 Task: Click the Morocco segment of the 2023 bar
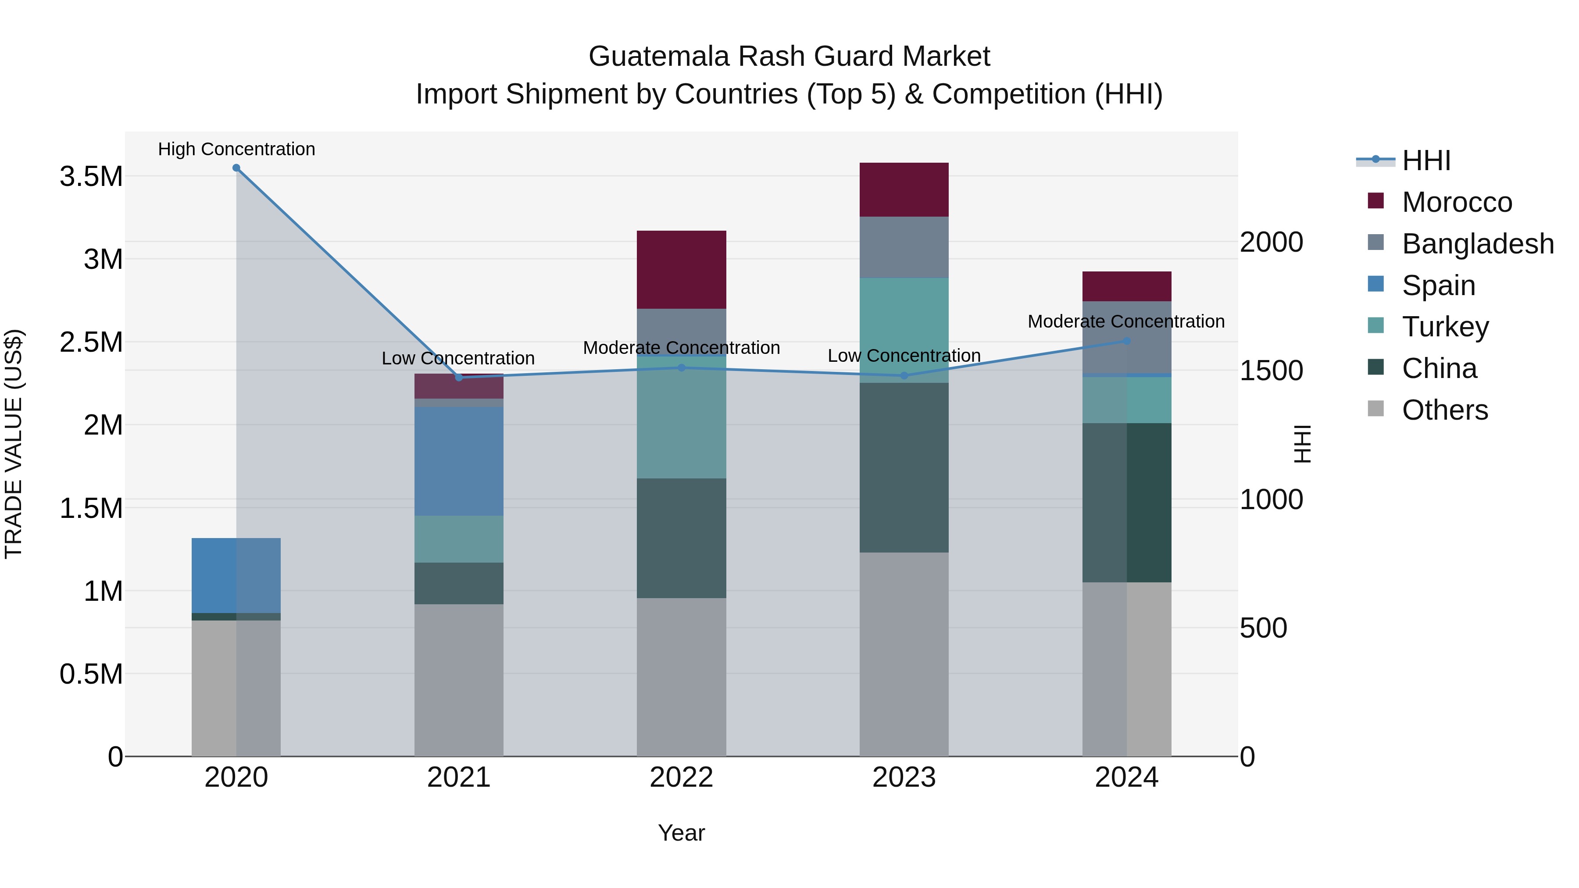(904, 190)
